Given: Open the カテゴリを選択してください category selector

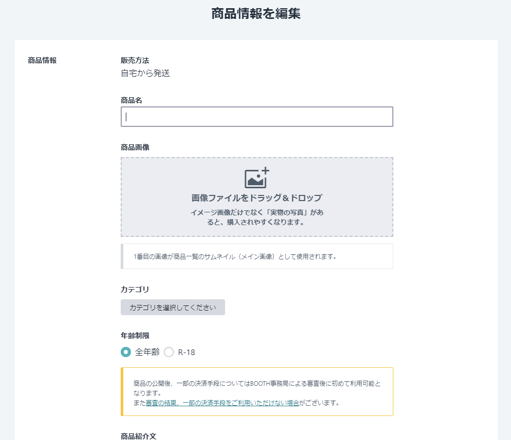Looking at the screenshot, I should pyautogui.click(x=173, y=307).
